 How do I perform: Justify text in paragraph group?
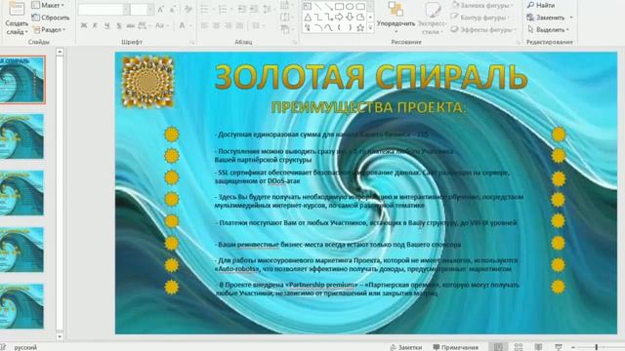coord(239,26)
